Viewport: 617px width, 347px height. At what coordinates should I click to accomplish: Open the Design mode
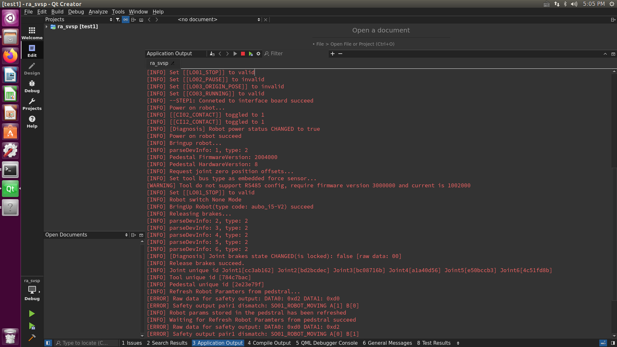tap(32, 68)
